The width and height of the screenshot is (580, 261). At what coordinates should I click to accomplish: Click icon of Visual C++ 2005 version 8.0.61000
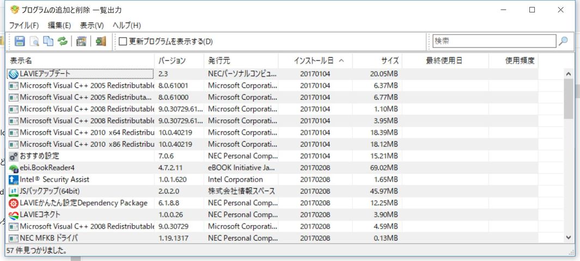pyautogui.click(x=14, y=98)
